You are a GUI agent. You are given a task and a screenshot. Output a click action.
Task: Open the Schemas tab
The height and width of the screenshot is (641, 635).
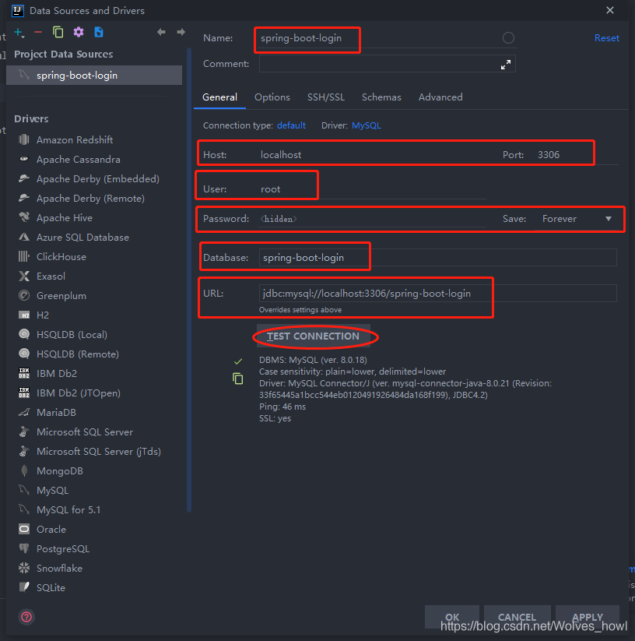pyautogui.click(x=381, y=97)
